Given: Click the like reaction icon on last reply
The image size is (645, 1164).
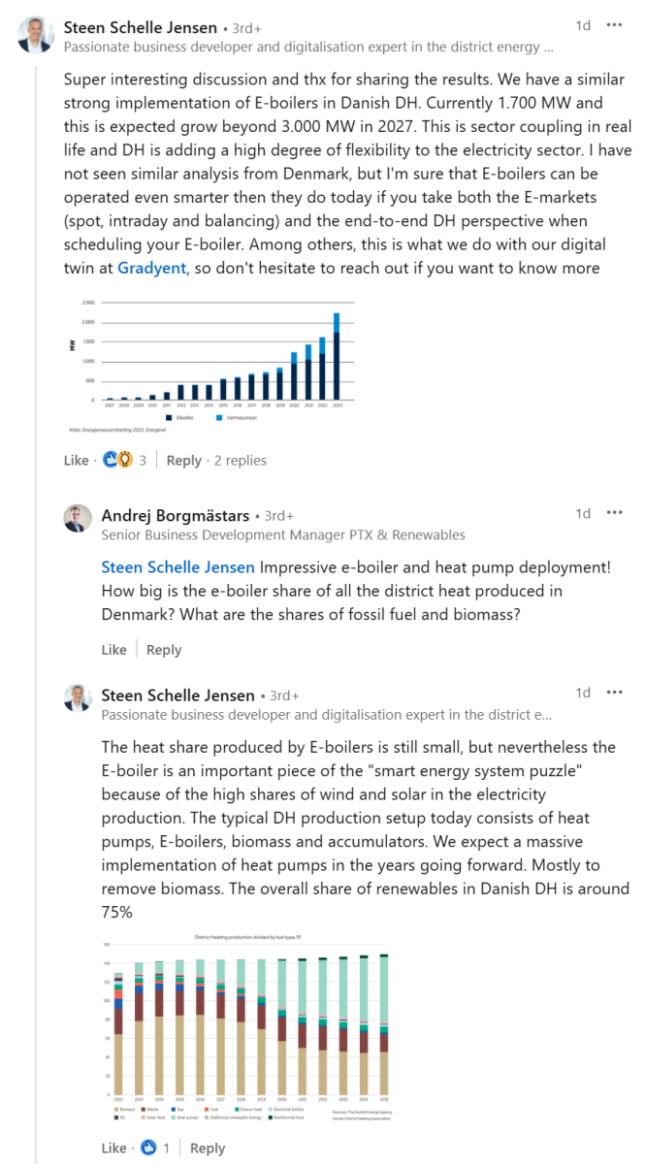Looking at the screenshot, I should coord(148,1148).
